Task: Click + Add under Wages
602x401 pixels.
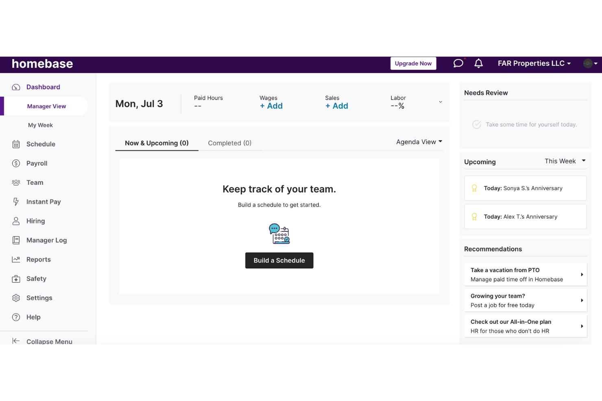Action: click(x=271, y=106)
